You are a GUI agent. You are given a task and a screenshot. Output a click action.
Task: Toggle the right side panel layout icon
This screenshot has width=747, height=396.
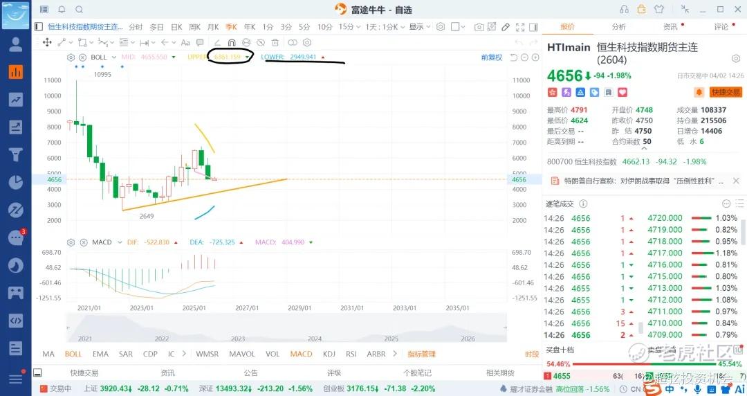tap(533, 27)
